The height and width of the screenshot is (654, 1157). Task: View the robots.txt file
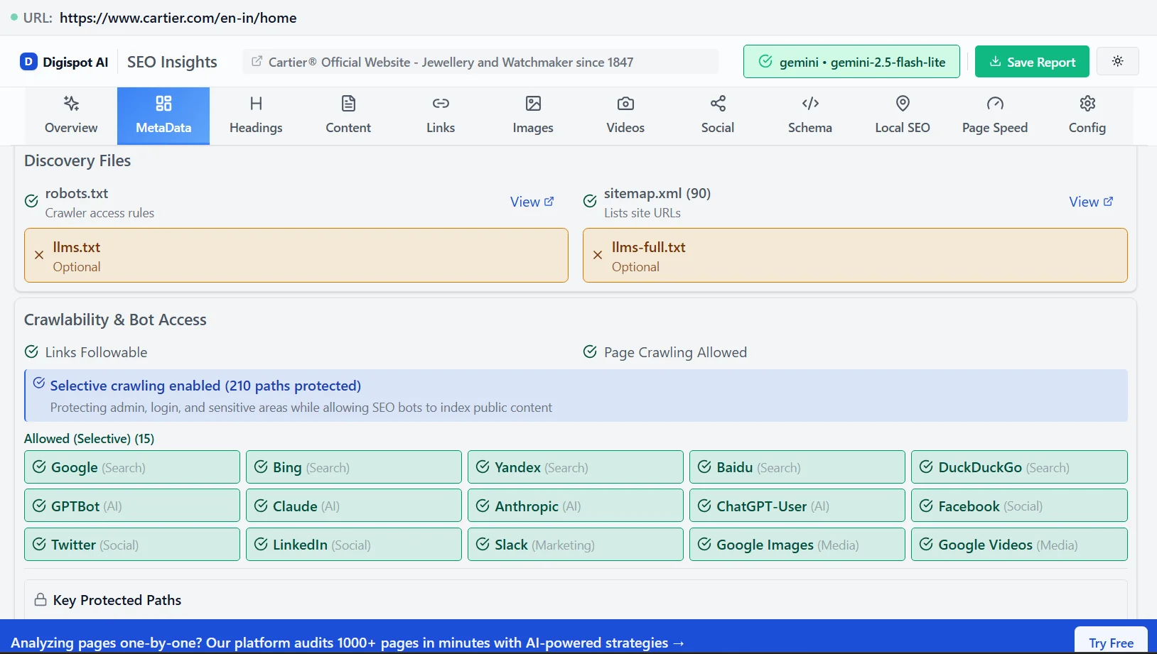click(531, 202)
